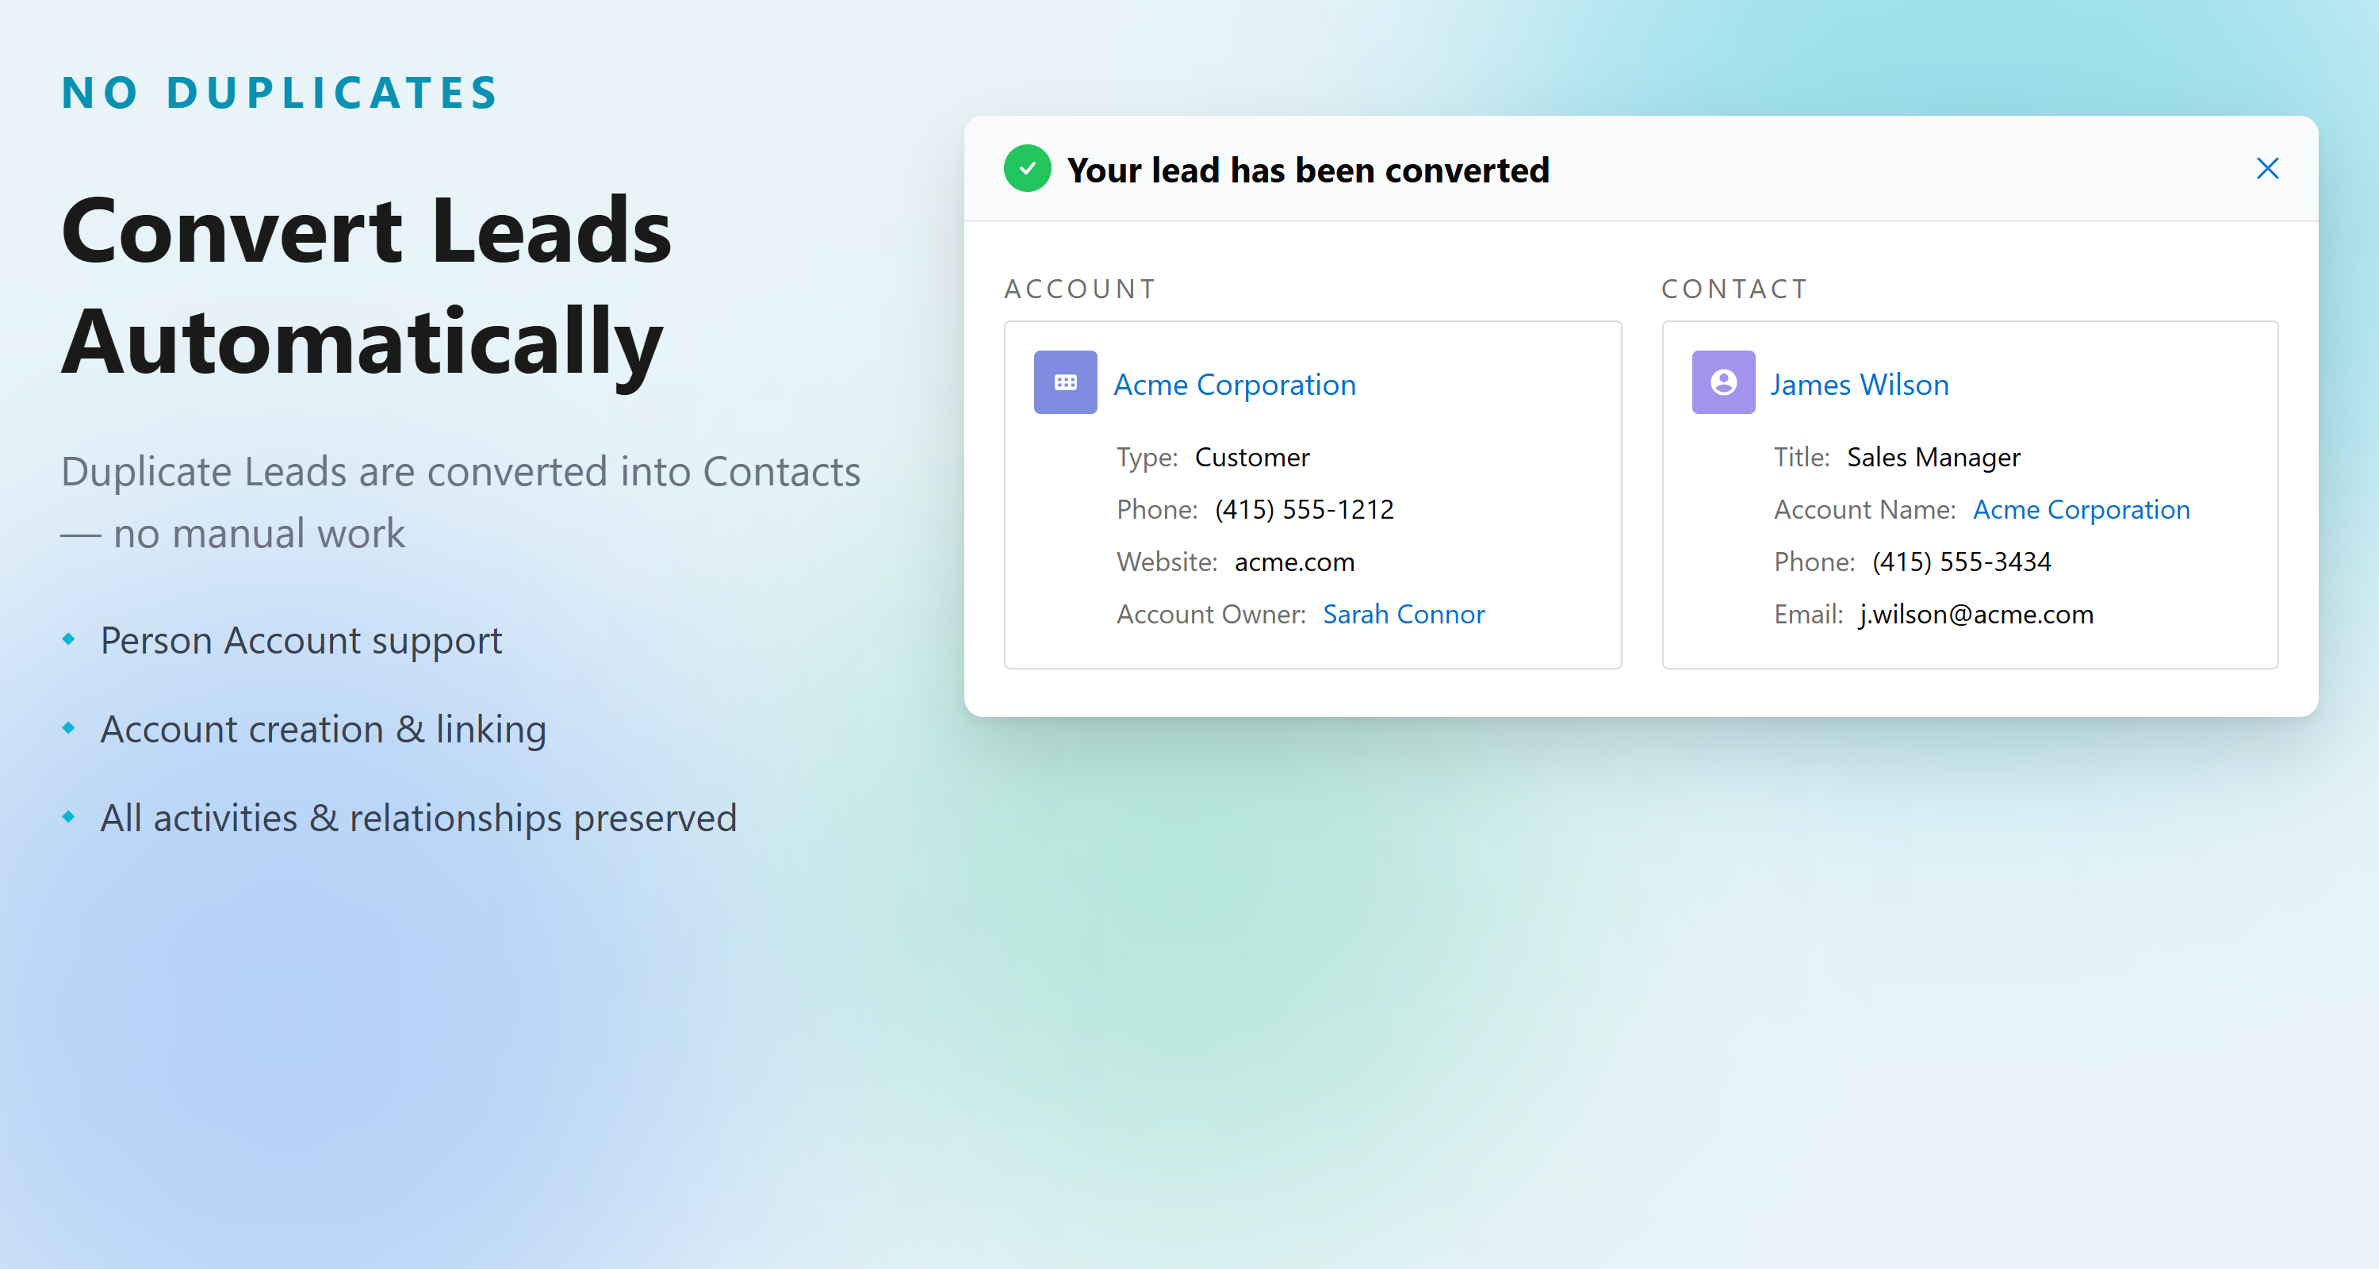Screen dimensions: 2379x1269
Task: Click the "Your lead has been converted" heading
Action: coord(1308,171)
